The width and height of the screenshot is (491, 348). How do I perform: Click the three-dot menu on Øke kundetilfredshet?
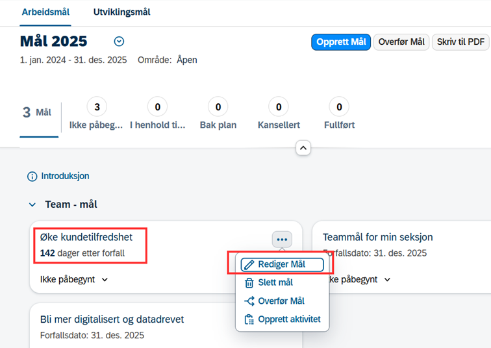282,240
